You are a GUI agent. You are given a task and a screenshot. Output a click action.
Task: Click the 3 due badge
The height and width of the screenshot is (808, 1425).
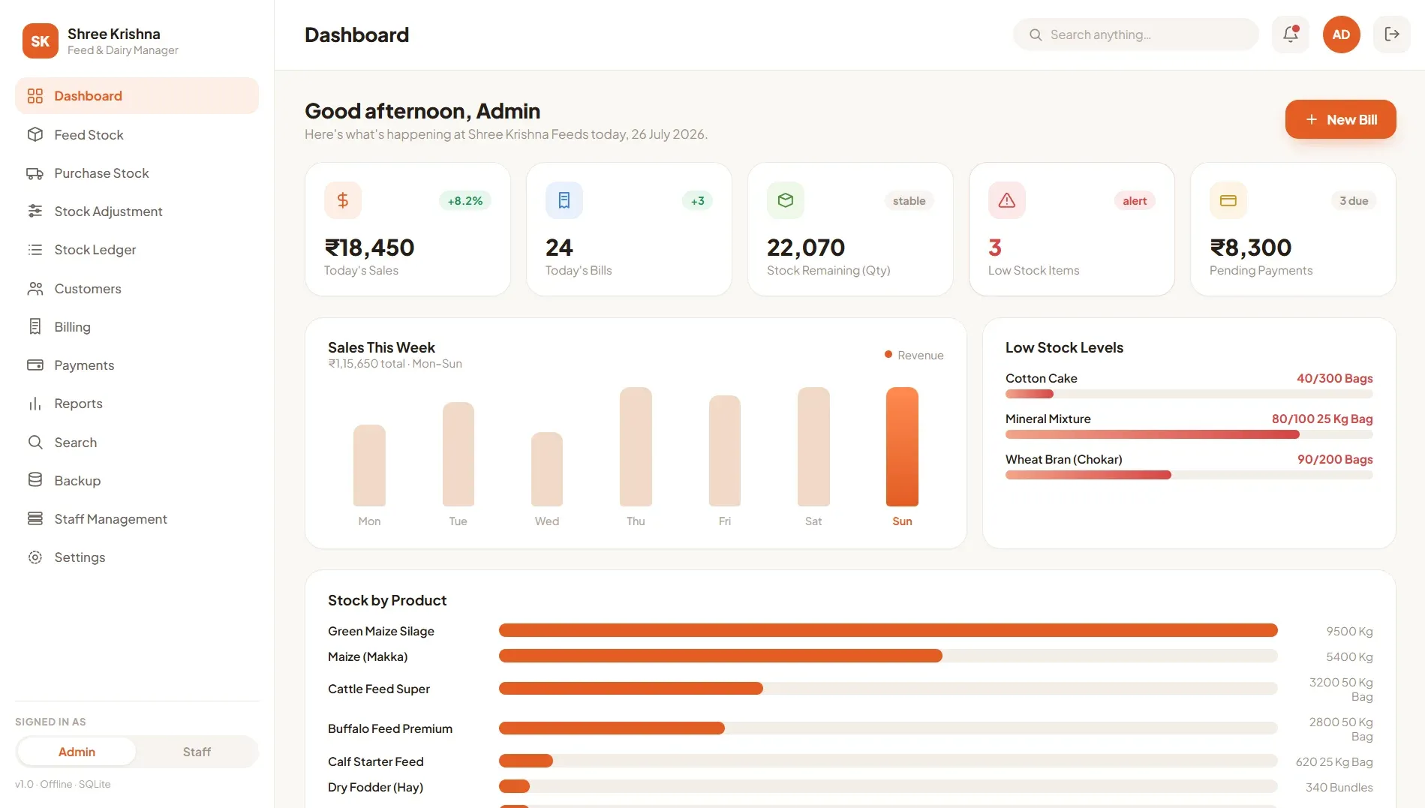1354,201
